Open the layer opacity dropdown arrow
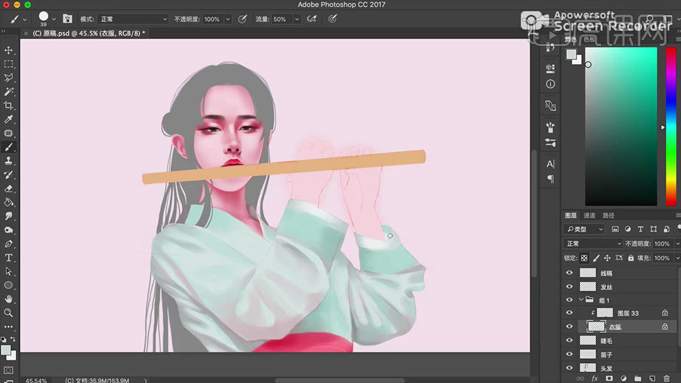 [x=677, y=243]
